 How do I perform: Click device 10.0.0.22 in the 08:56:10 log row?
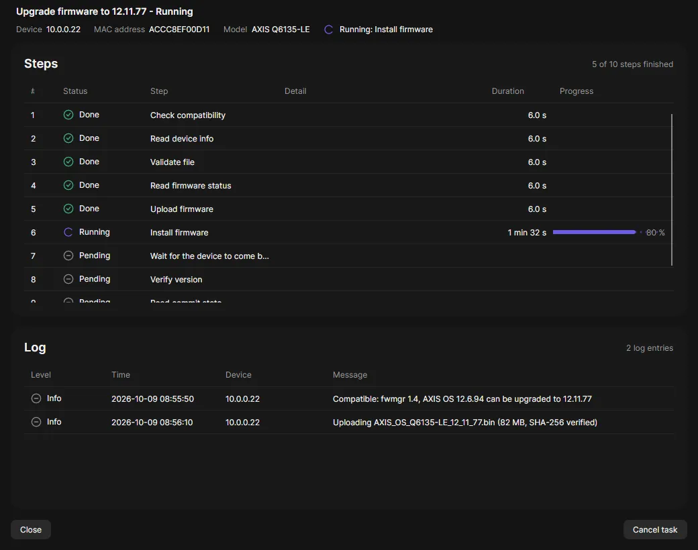[x=242, y=423]
